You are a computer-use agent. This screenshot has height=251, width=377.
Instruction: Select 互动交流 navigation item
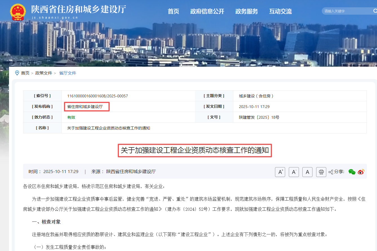280,11
